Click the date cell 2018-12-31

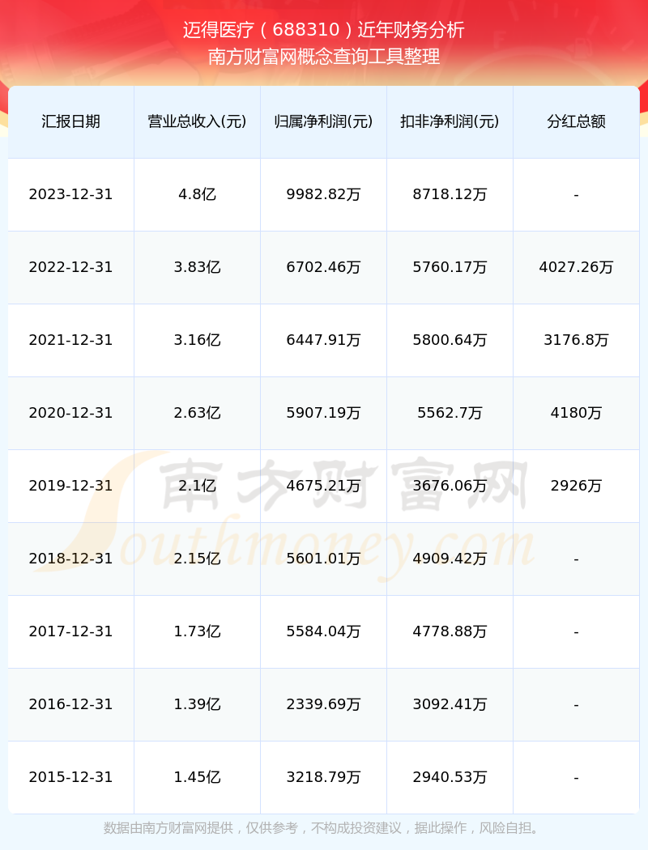[x=71, y=559]
